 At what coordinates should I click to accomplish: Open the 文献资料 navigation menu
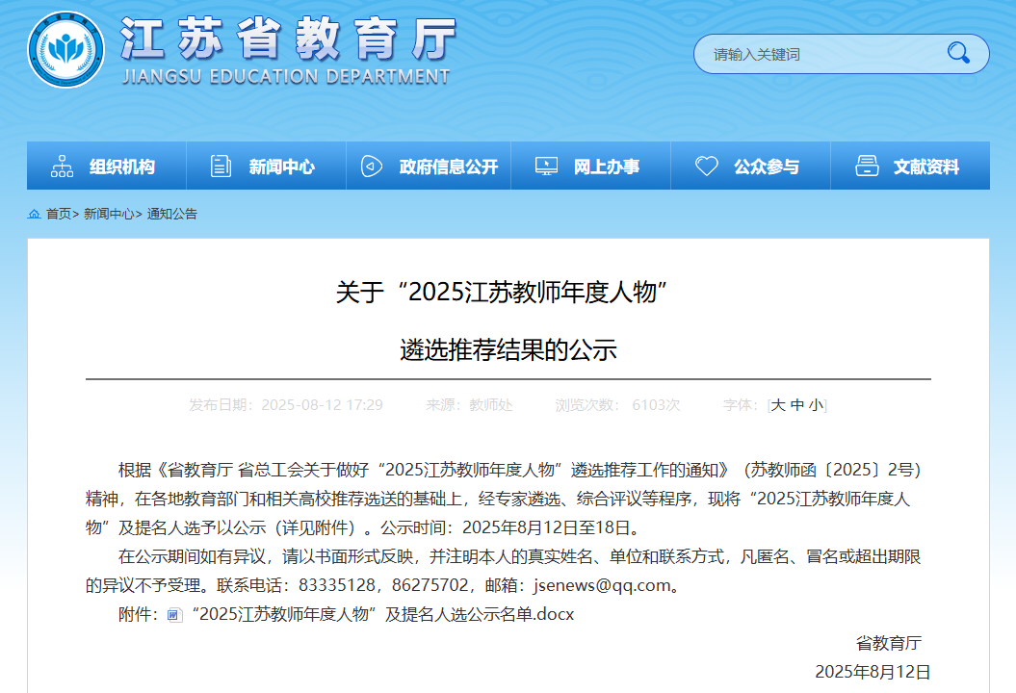(x=925, y=167)
